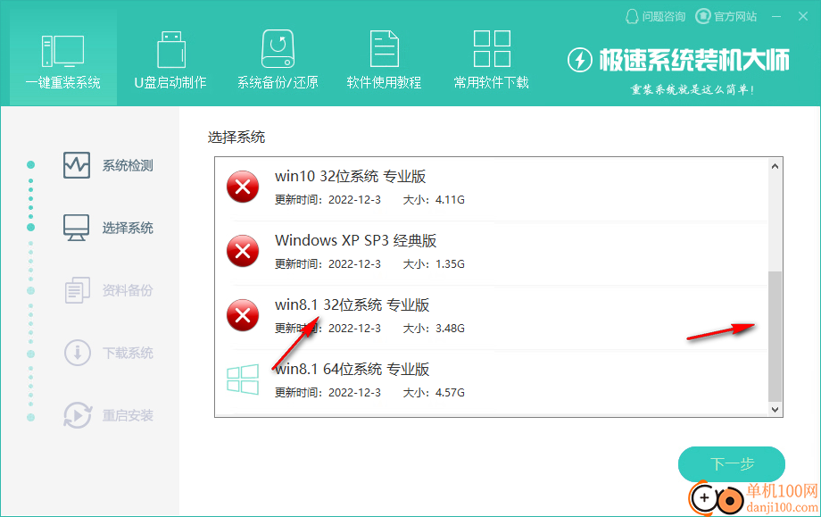
Task: Click red X icon for Windows XP SP3
Action: point(243,251)
